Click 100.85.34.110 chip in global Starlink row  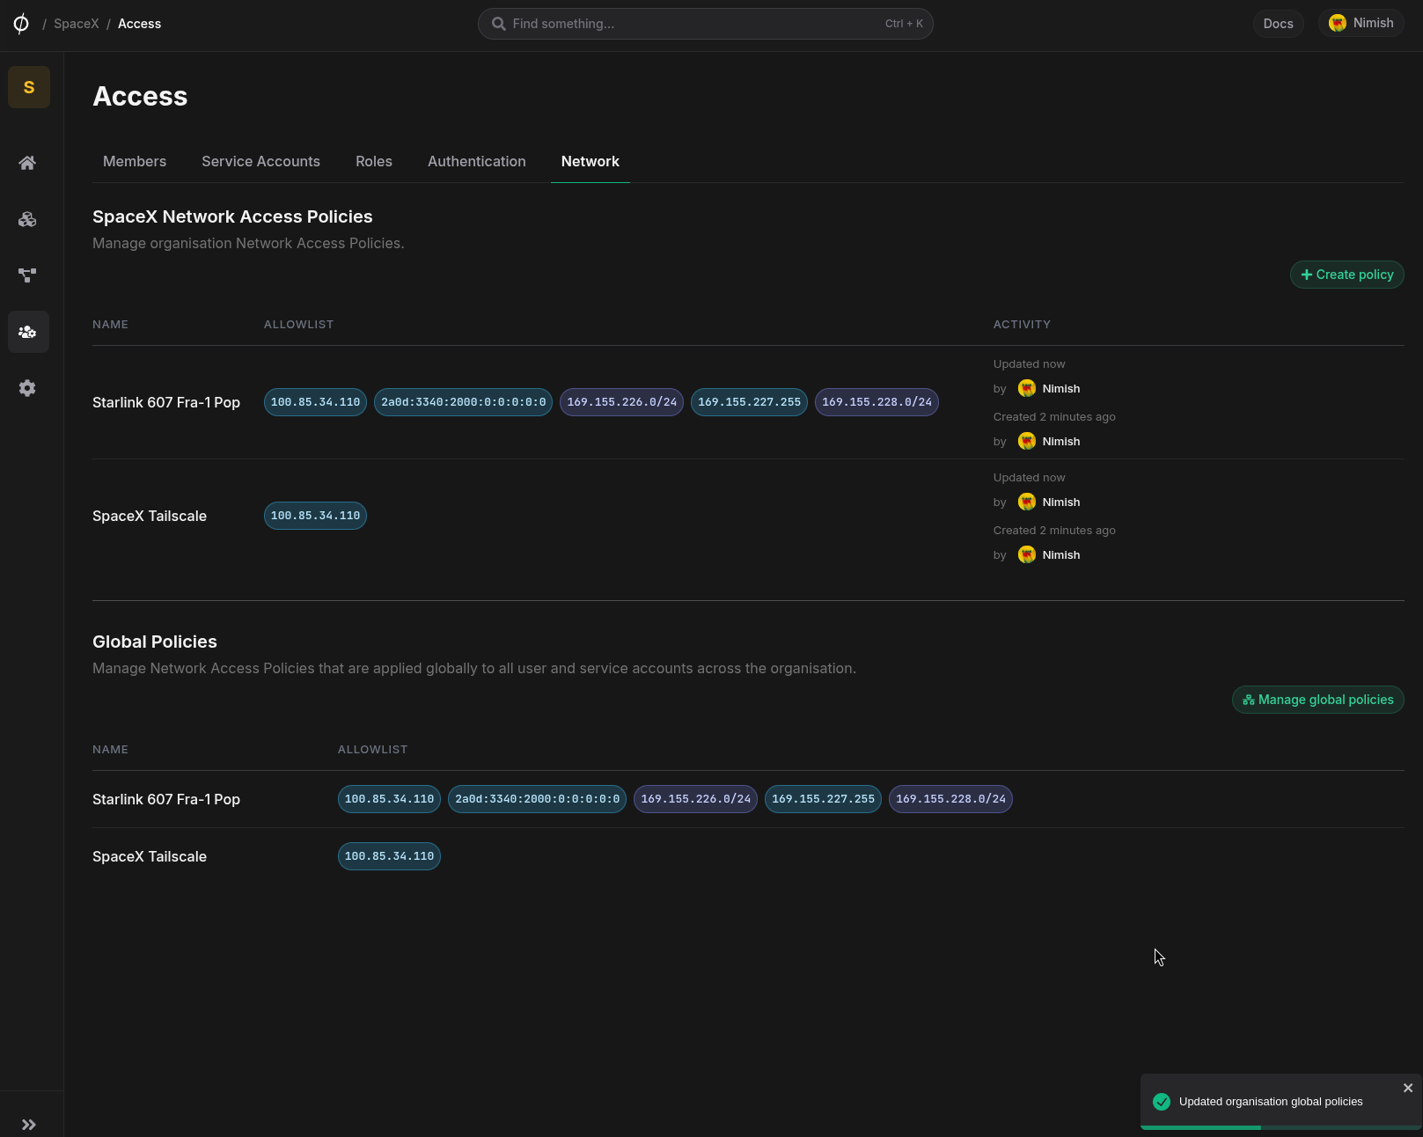coord(390,799)
